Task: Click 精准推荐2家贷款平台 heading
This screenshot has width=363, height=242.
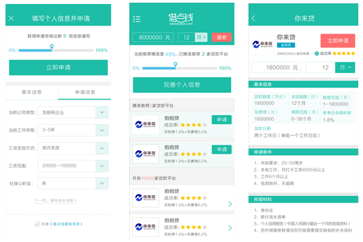Action: [x=153, y=106]
